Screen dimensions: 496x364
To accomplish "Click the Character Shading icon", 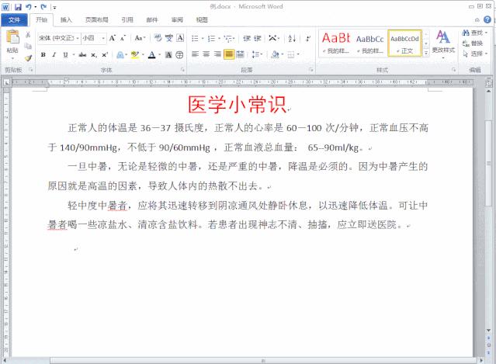I will (x=168, y=54).
